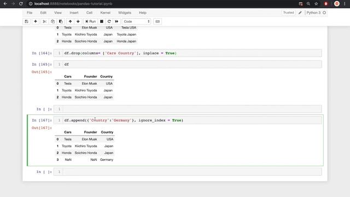The image size is (350, 197).
Task: Bookmark this page with the star icon
Action: [x=316, y=4]
